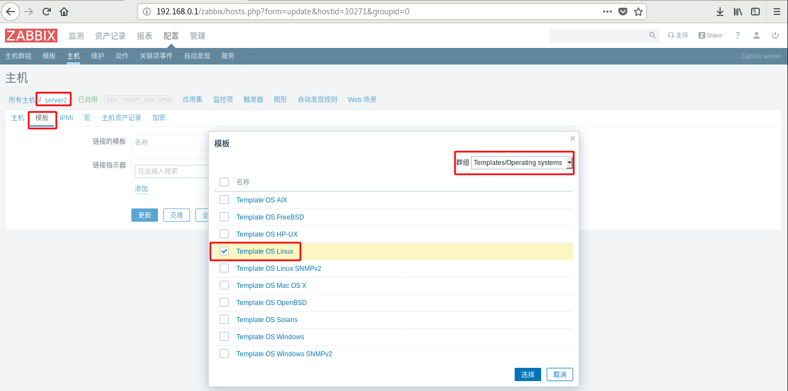
Task: Go to 自动发现 submenu item
Action: pos(197,56)
